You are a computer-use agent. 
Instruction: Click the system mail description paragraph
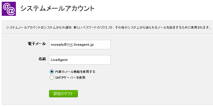coord(108,28)
